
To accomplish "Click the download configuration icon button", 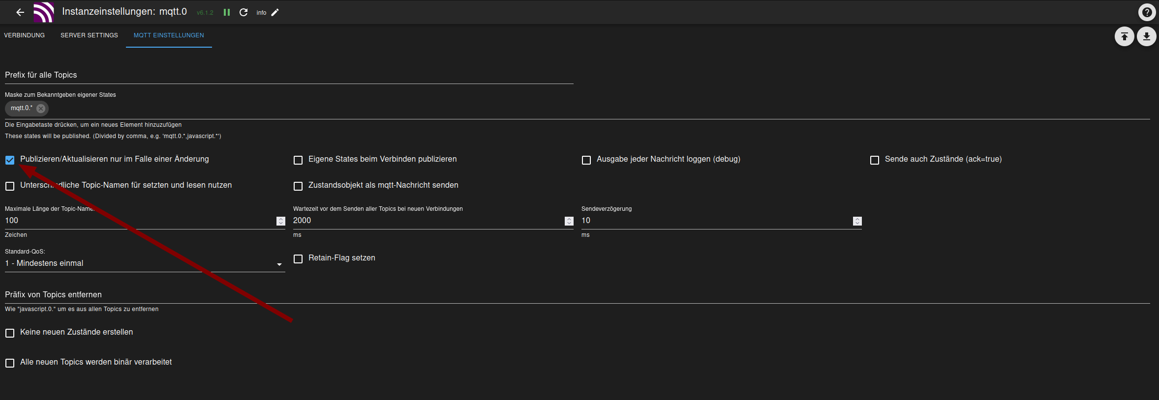I will [1146, 36].
